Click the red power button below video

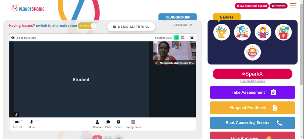[x=97, y=137]
